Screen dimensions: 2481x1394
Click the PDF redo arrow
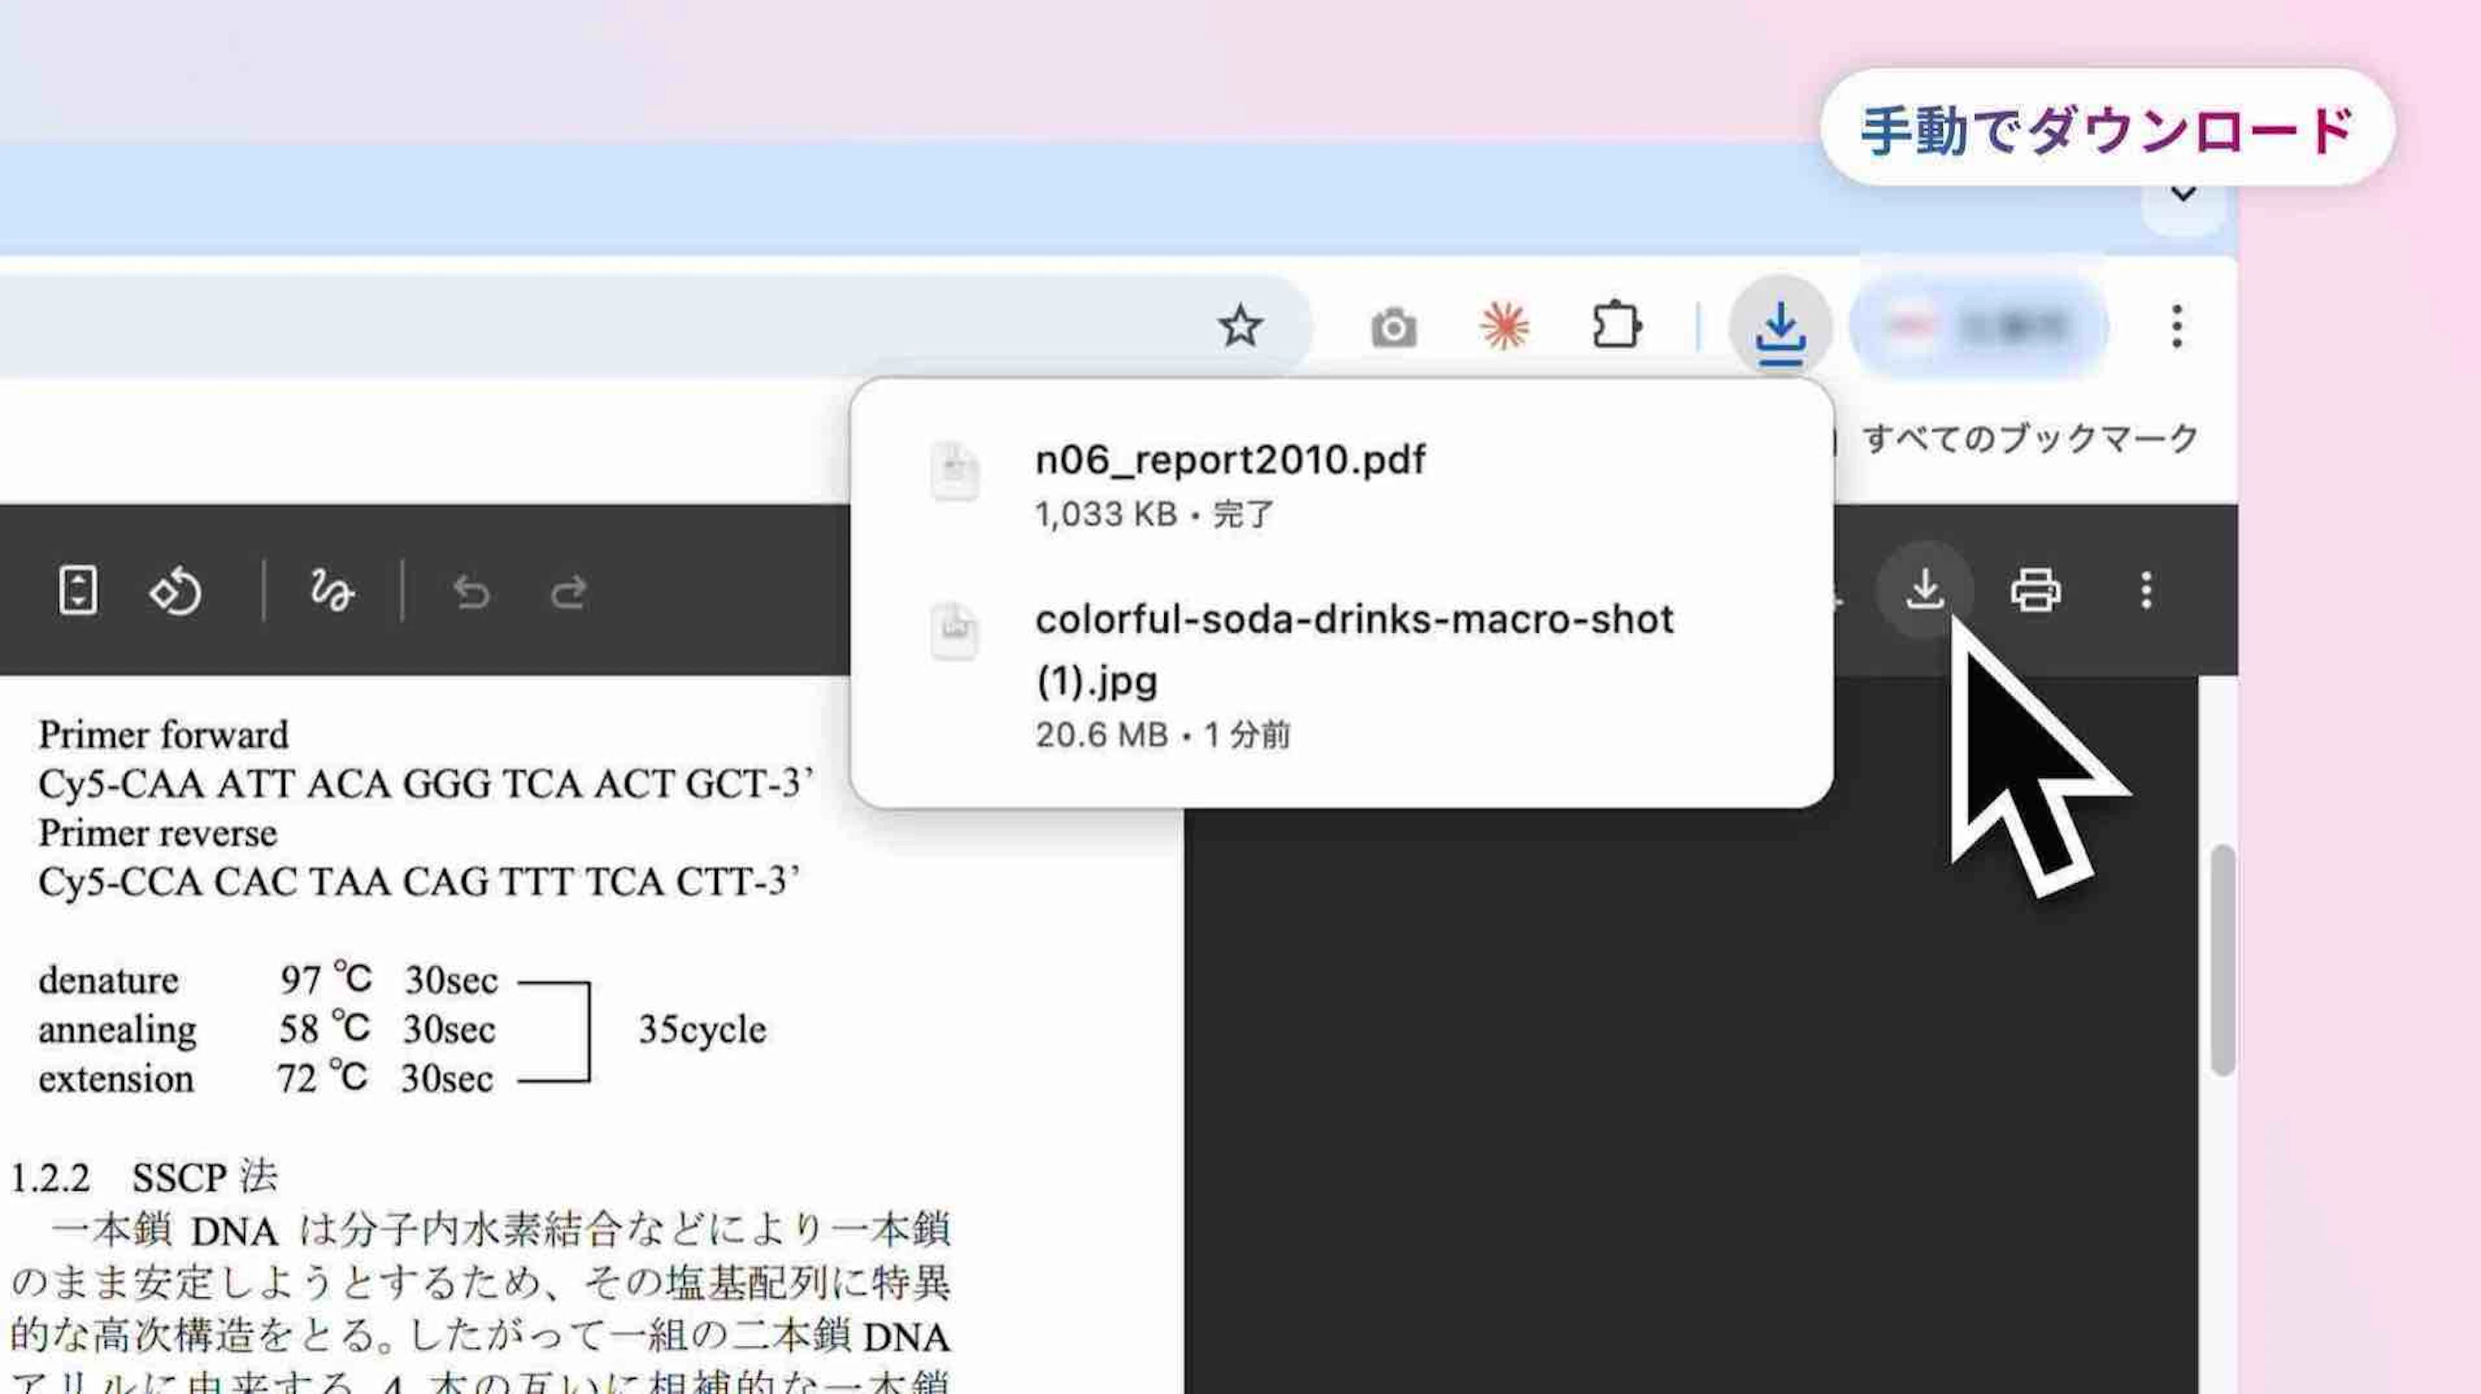coord(569,591)
